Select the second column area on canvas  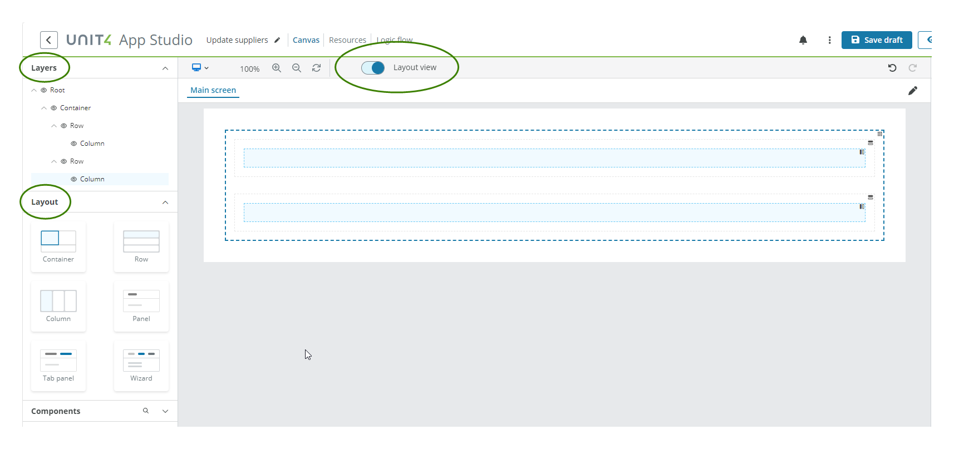[554, 213]
